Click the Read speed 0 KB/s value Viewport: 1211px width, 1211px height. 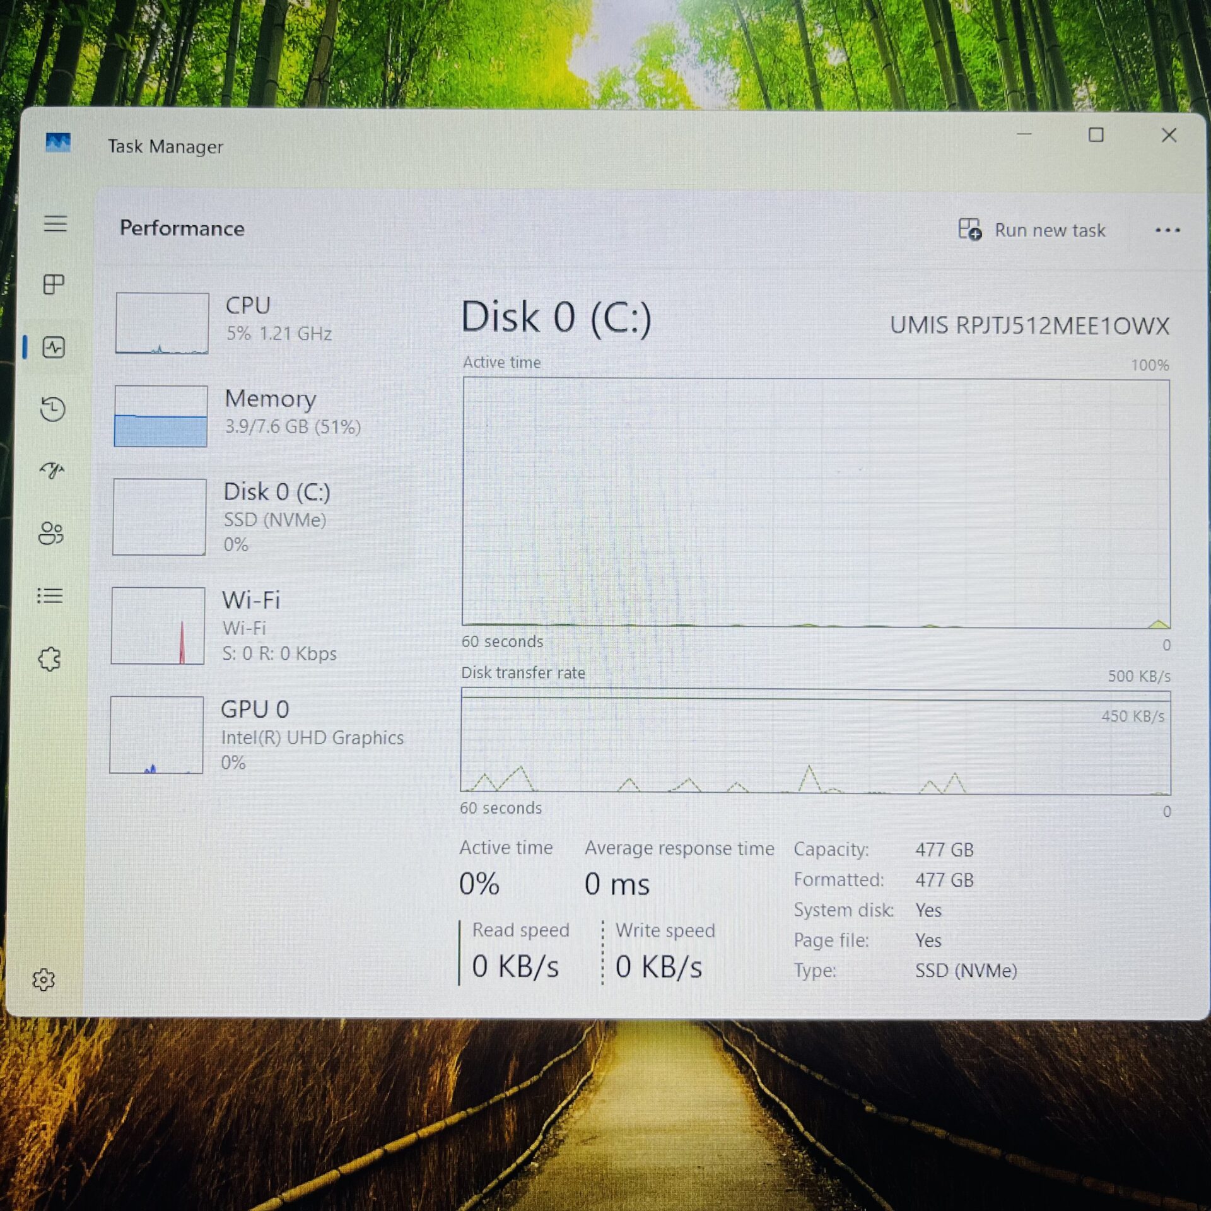515,966
